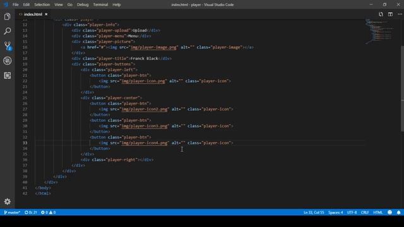Viewport: 404px width, 227px height.
Task: Open the Go menu
Action: (70, 4)
